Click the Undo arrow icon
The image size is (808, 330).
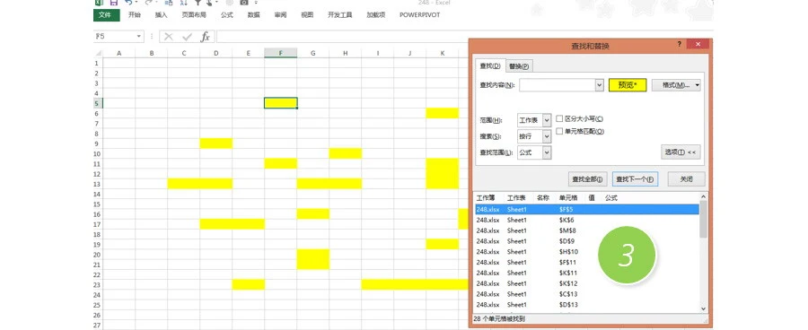point(128,2)
